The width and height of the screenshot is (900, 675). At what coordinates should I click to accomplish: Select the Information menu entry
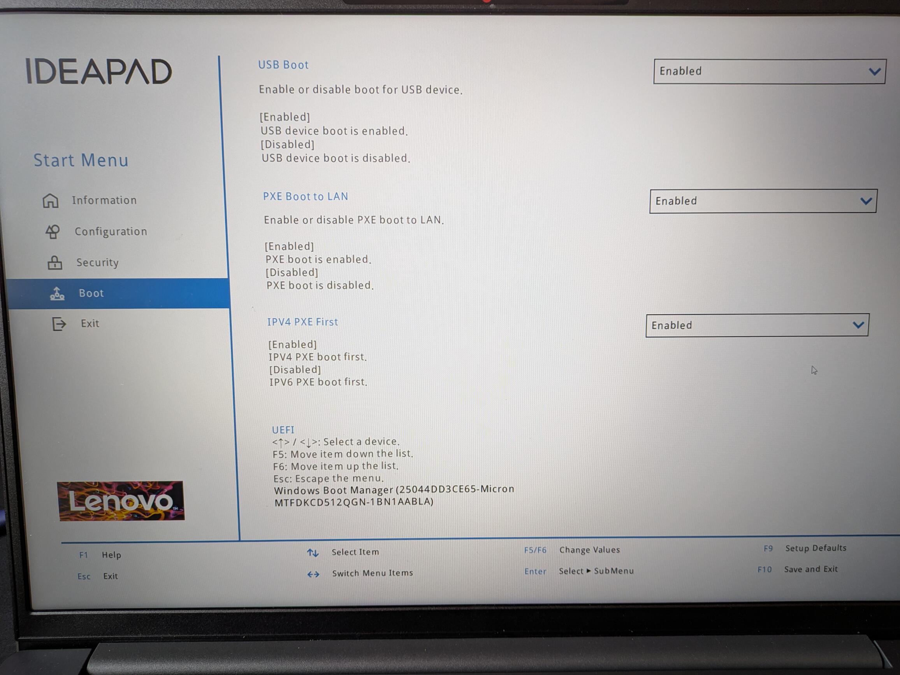click(104, 200)
